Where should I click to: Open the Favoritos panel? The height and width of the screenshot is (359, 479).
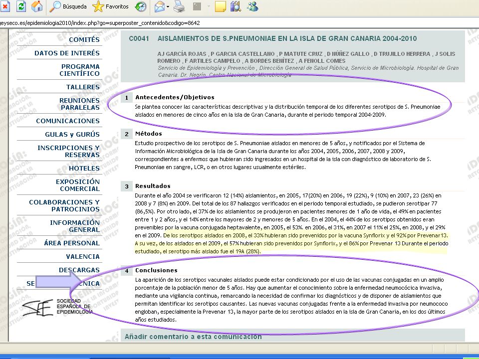tap(110, 6)
